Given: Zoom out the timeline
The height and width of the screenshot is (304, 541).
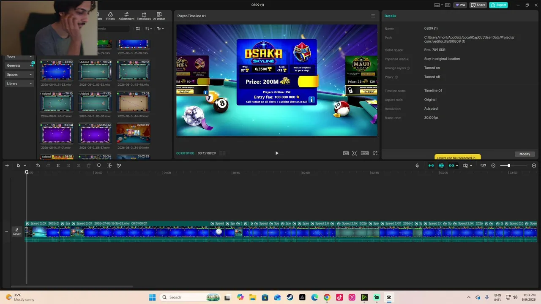Looking at the screenshot, I should 493,166.
